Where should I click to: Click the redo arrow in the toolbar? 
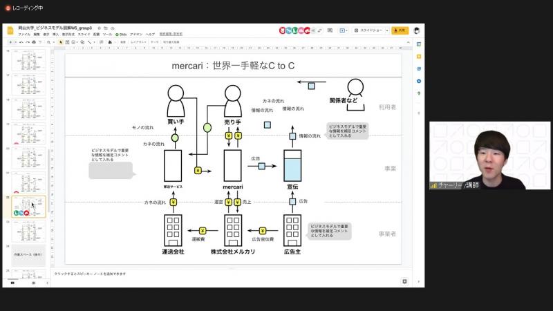coord(28,42)
